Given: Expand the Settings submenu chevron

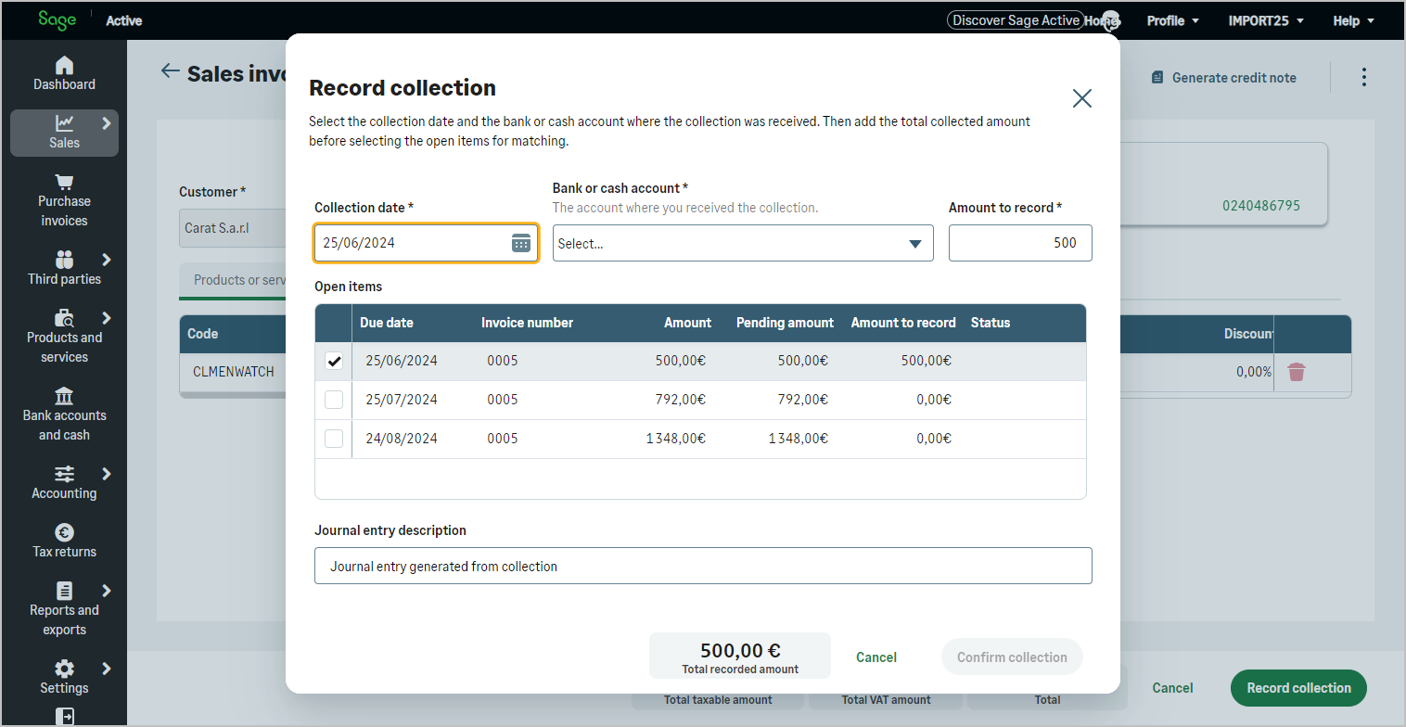Looking at the screenshot, I should tap(106, 669).
